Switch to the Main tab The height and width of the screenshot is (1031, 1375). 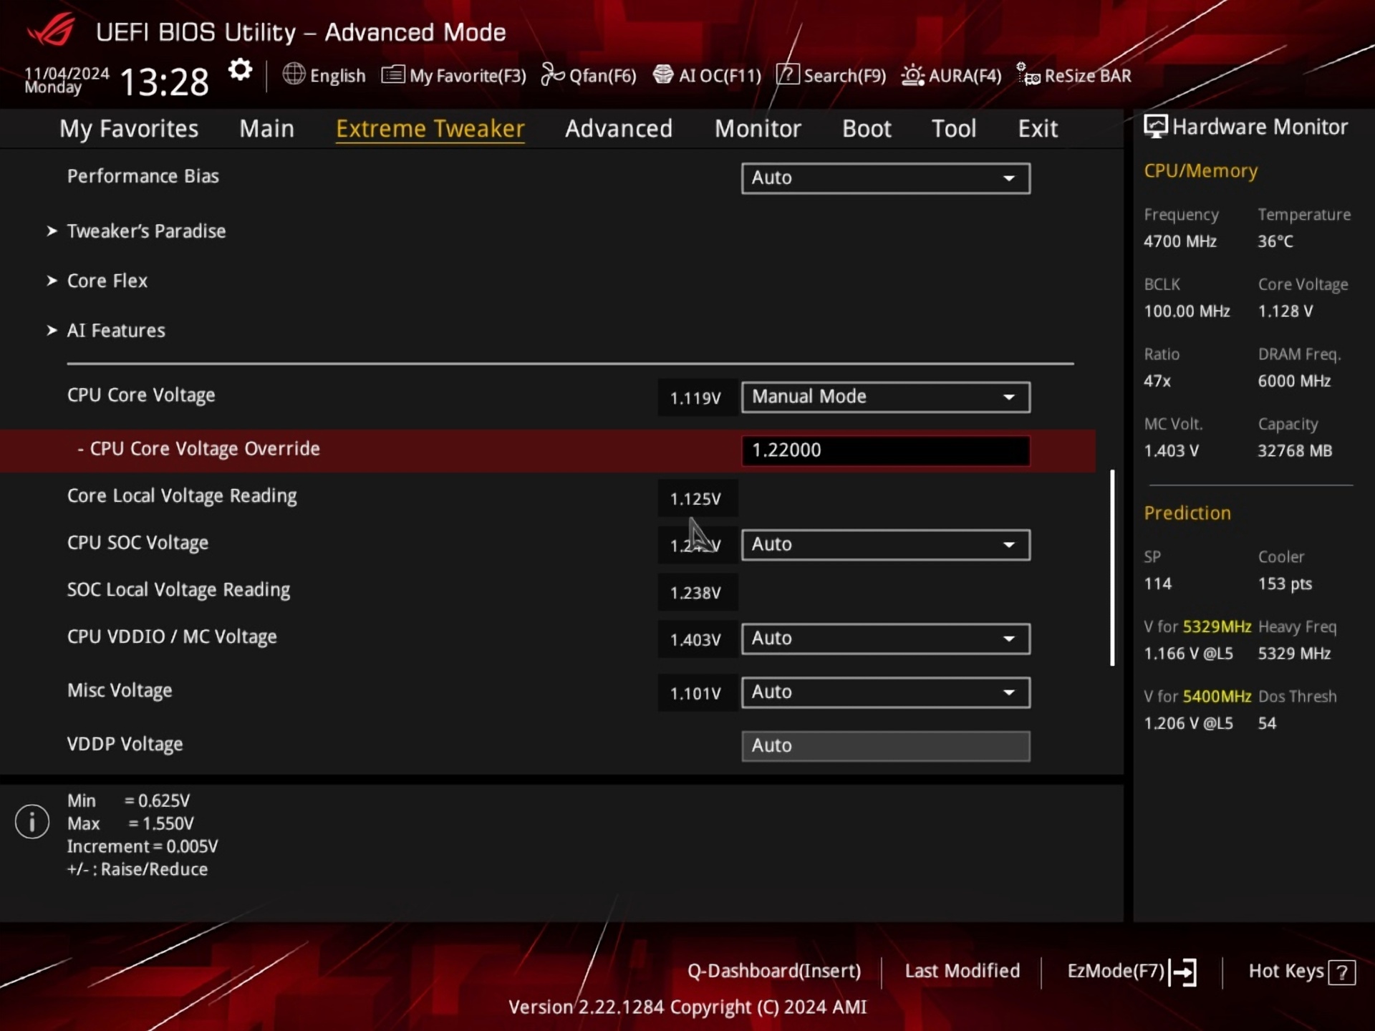click(266, 128)
